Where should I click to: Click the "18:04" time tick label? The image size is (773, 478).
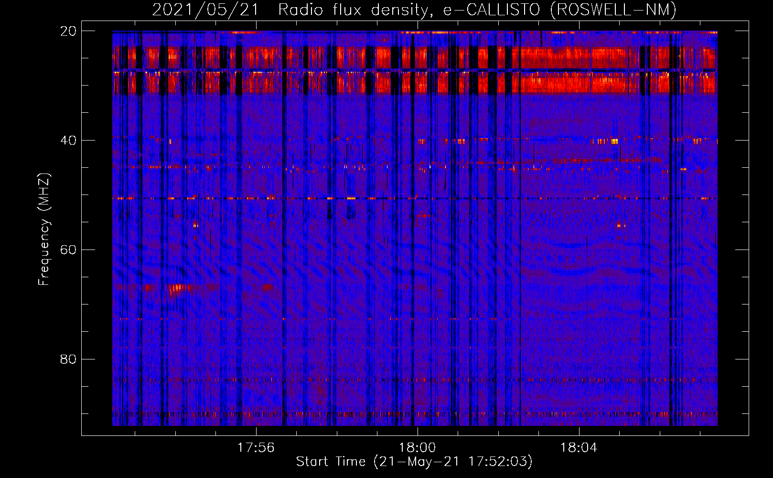tap(579, 448)
